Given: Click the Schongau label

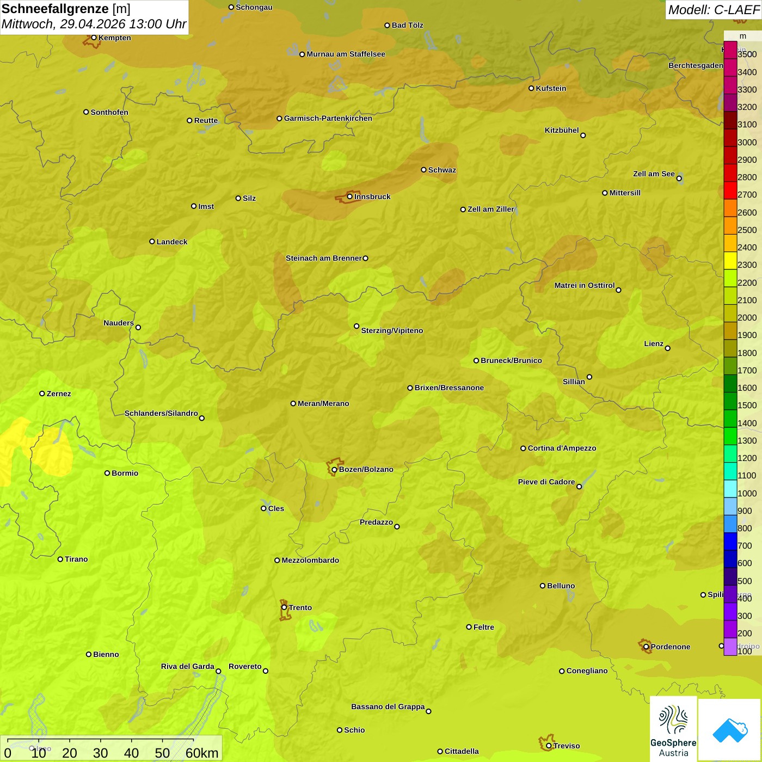Looking at the screenshot, I should (x=254, y=7).
